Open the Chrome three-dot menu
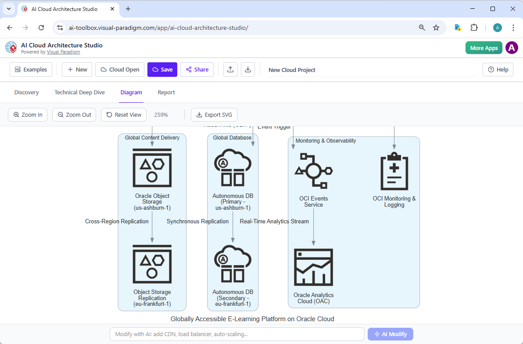 (513, 27)
